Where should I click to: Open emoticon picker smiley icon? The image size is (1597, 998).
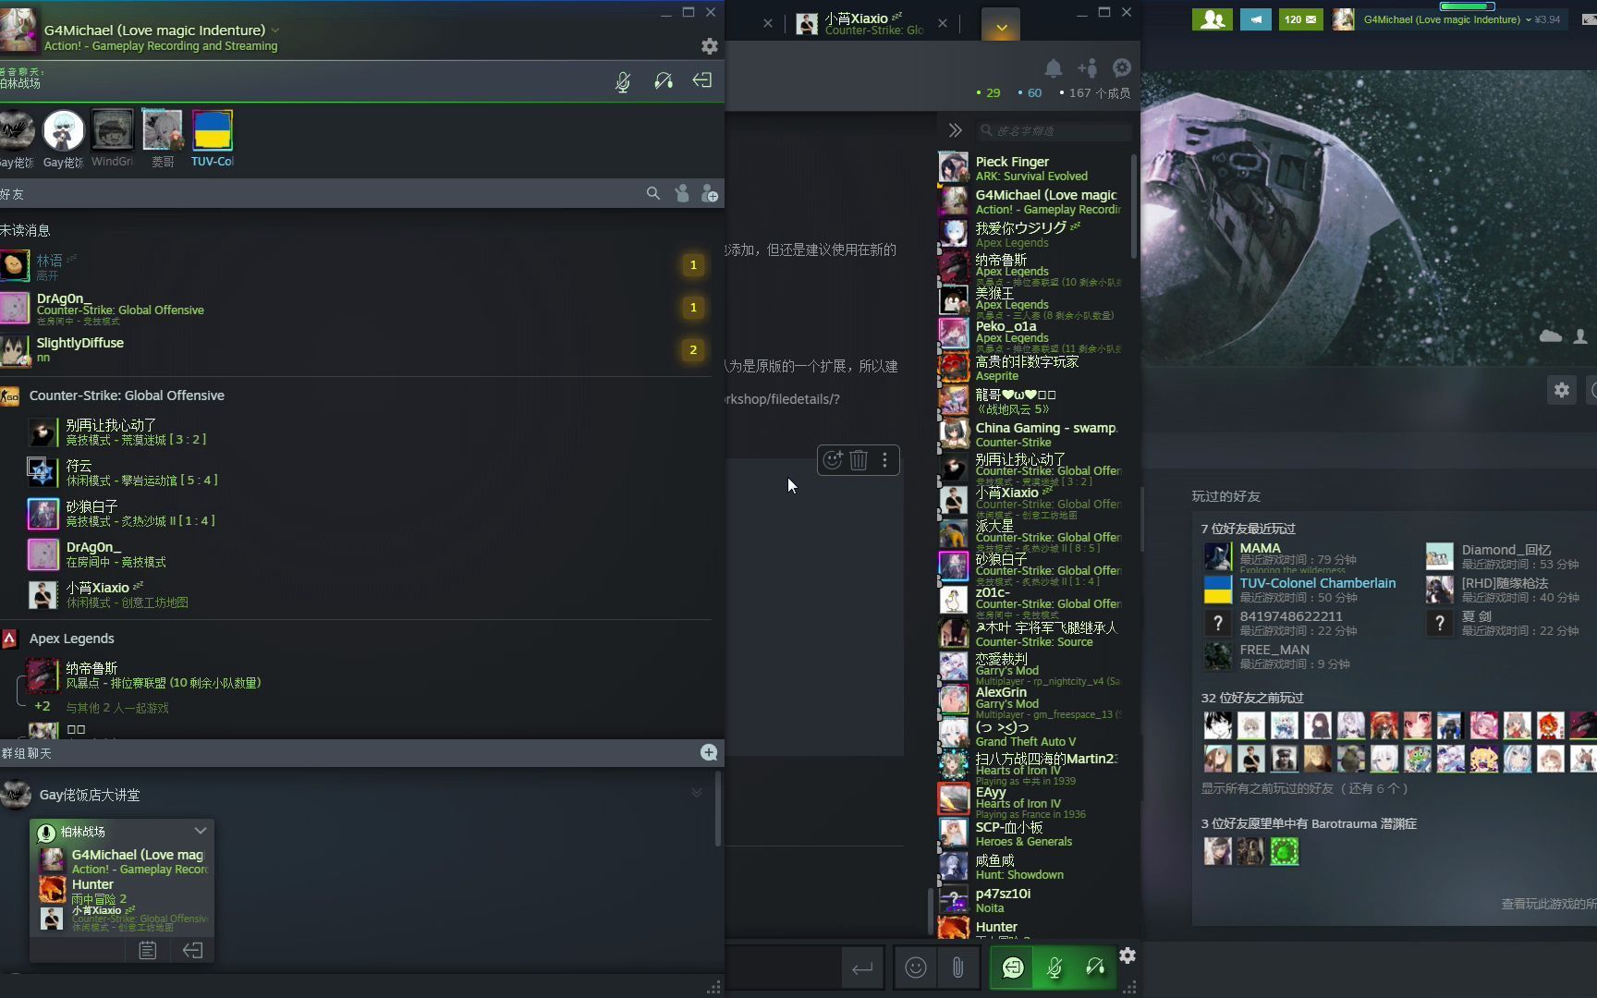[916, 968]
